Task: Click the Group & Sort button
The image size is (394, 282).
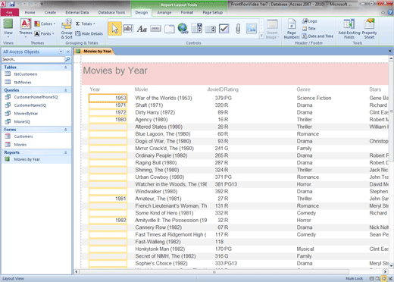Action: click(x=67, y=29)
